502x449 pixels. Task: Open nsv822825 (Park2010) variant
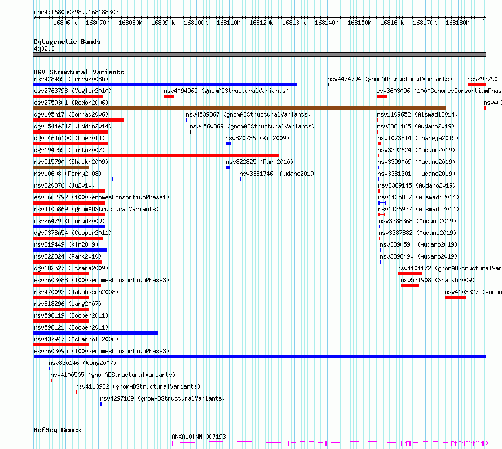pos(259,162)
